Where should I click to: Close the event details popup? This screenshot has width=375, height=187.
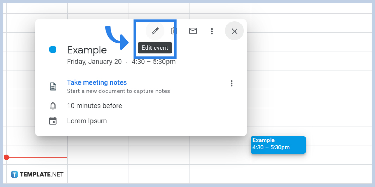point(234,31)
